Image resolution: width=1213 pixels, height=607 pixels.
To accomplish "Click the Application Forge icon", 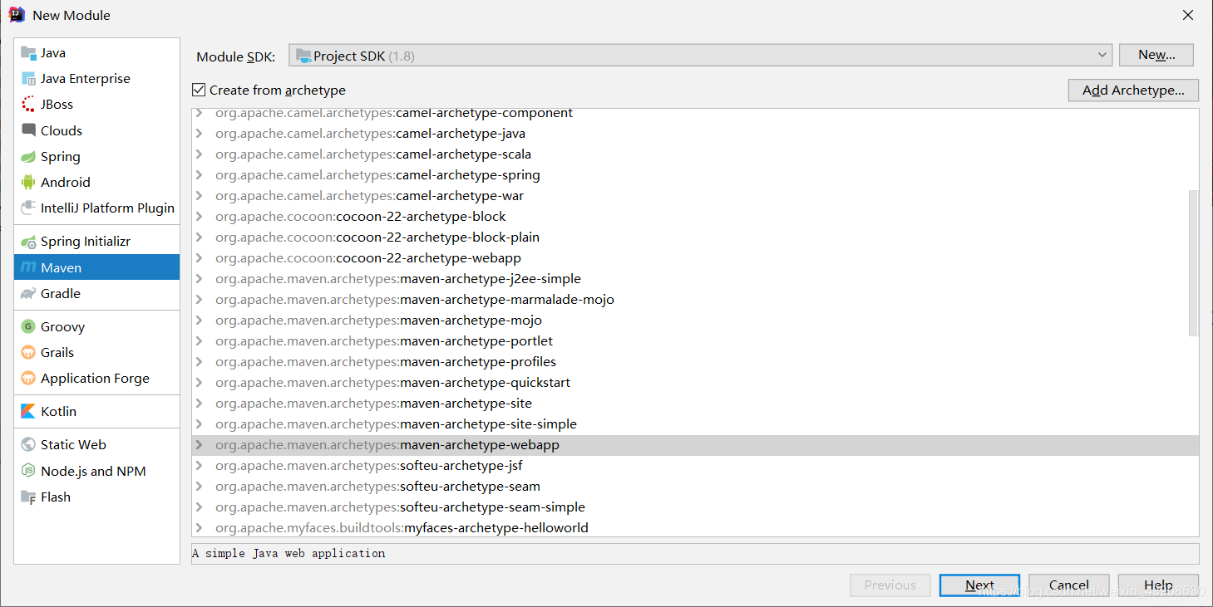I will click(x=28, y=378).
